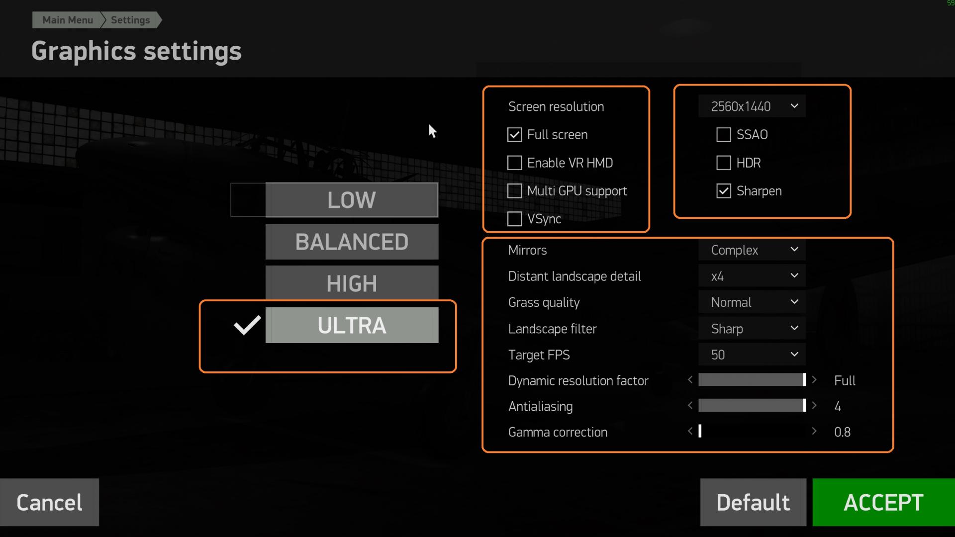
Task: Select the Settings breadcrumb
Action: pos(131,20)
